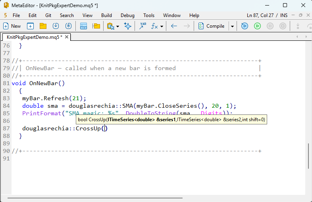Viewport: 312px width, 202px height.
Task: Click the AI sparkle assistant icon
Action: coord(127,26)
